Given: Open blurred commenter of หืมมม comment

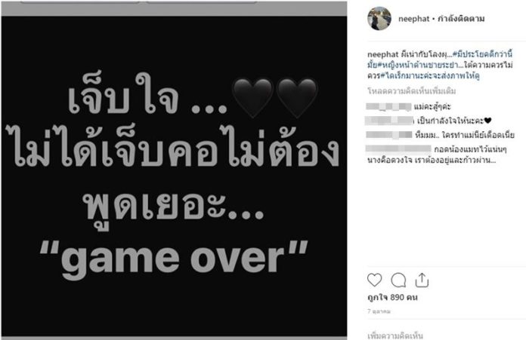Looking at the screenshot, I should [388, 135].
